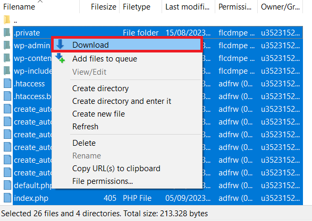Click Download in the context menu
The image size is (312, 221).
point(127,45)
